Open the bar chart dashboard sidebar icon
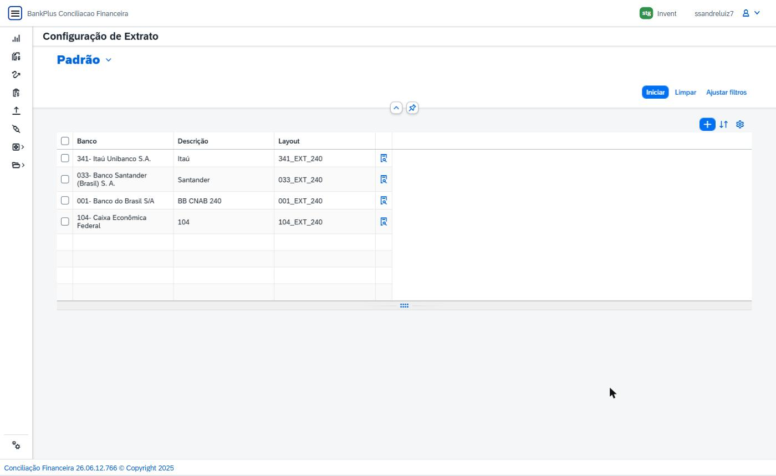Image resolution: width=776 pixels, height=476 pixels. [x=16, y=39]
